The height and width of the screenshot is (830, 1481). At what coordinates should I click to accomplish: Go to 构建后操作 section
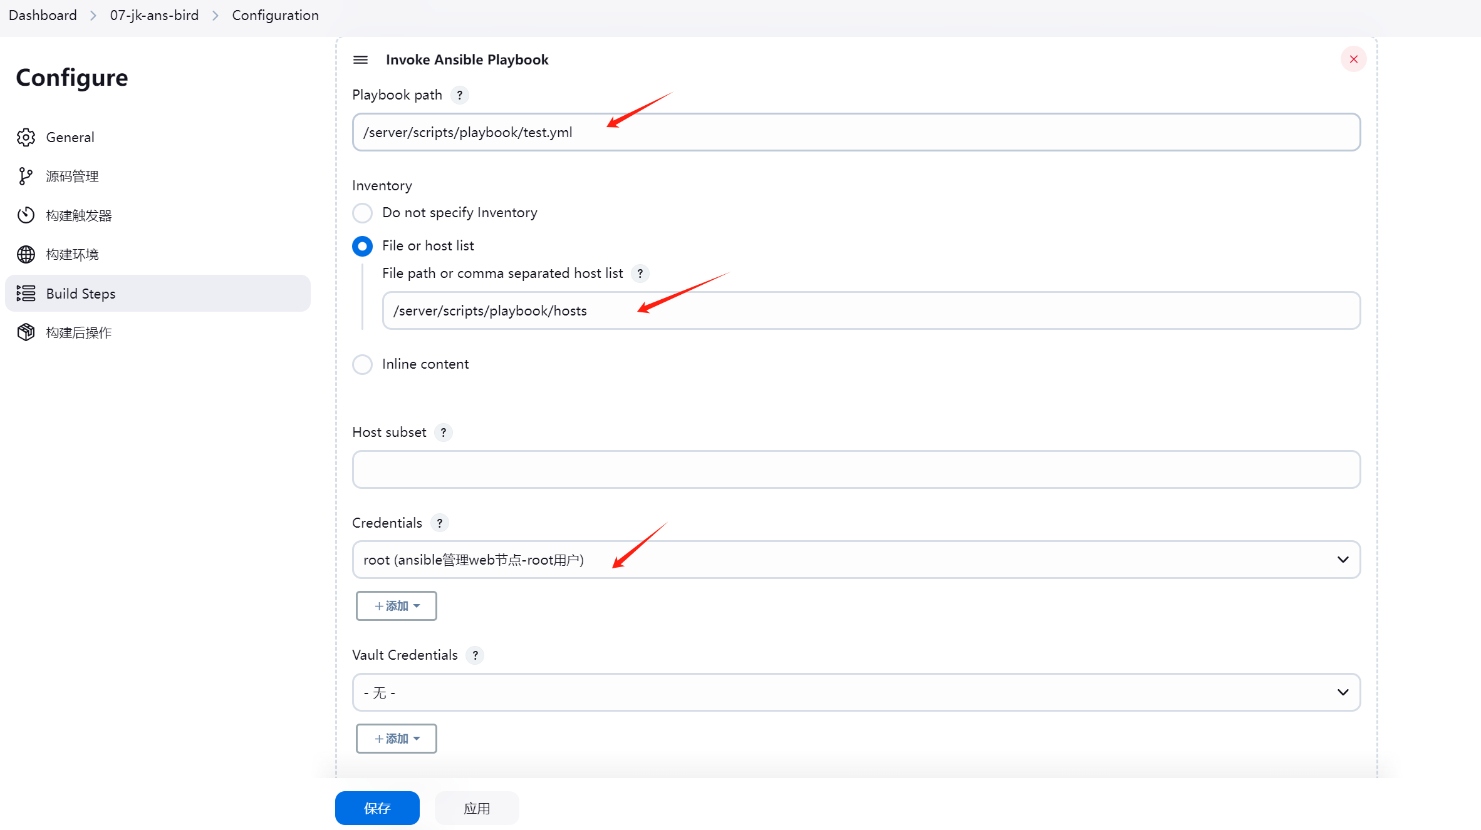(x=157, y=332)
